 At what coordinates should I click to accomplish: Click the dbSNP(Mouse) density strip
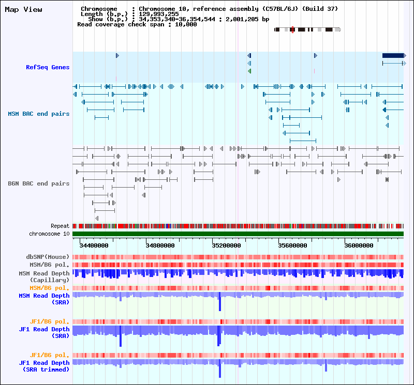coord(238,257)
